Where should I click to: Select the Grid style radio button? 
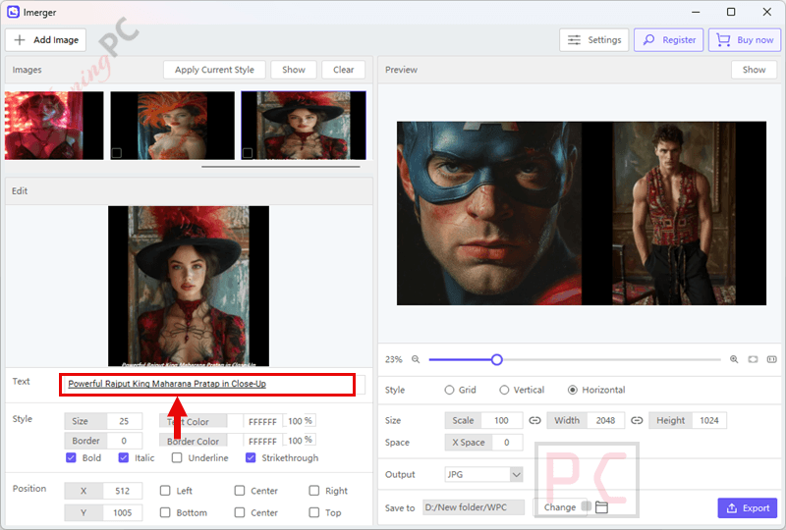(449, 390)
